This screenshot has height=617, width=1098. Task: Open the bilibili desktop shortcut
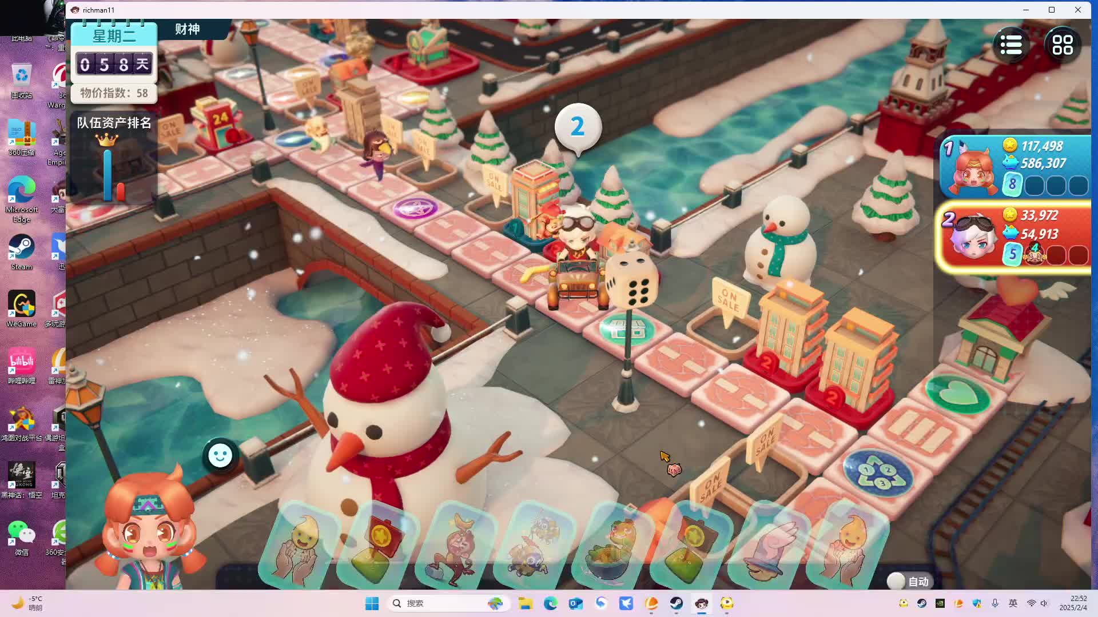pyautogui.click(x=22, y=366)
